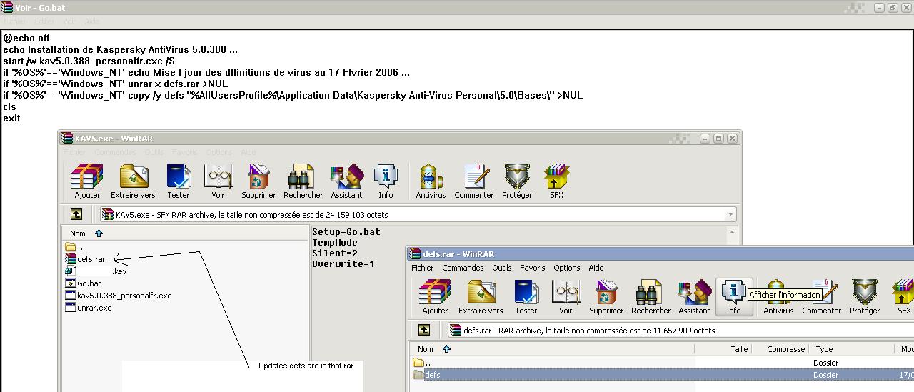The width and height of the screenshot is (914, 392).
Task: Click '@echo off' line in Go.bat viewer
Action: click(x=26, y=38)
